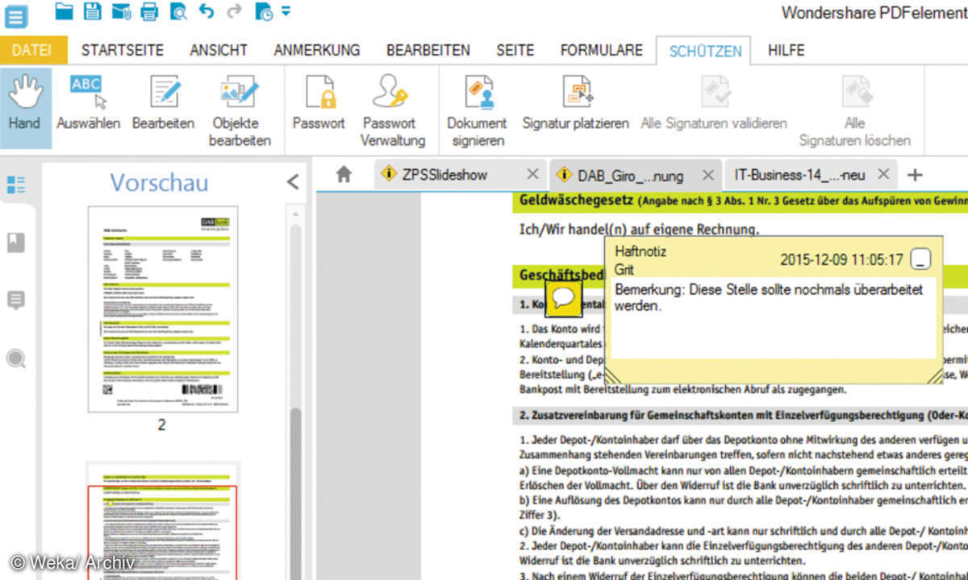
Task: Send the PDF as email attachment icon
Action: [x=121, y=11]
